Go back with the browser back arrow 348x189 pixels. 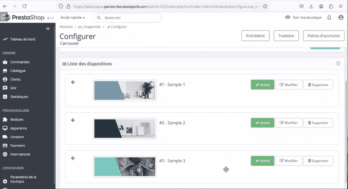pyautogui.click(x=5, y=6)
